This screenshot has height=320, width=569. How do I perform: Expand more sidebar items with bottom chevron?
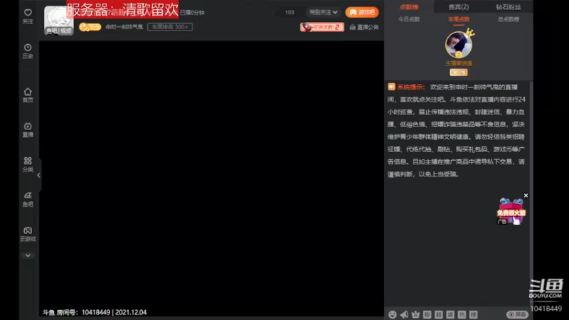coord(28,255)
